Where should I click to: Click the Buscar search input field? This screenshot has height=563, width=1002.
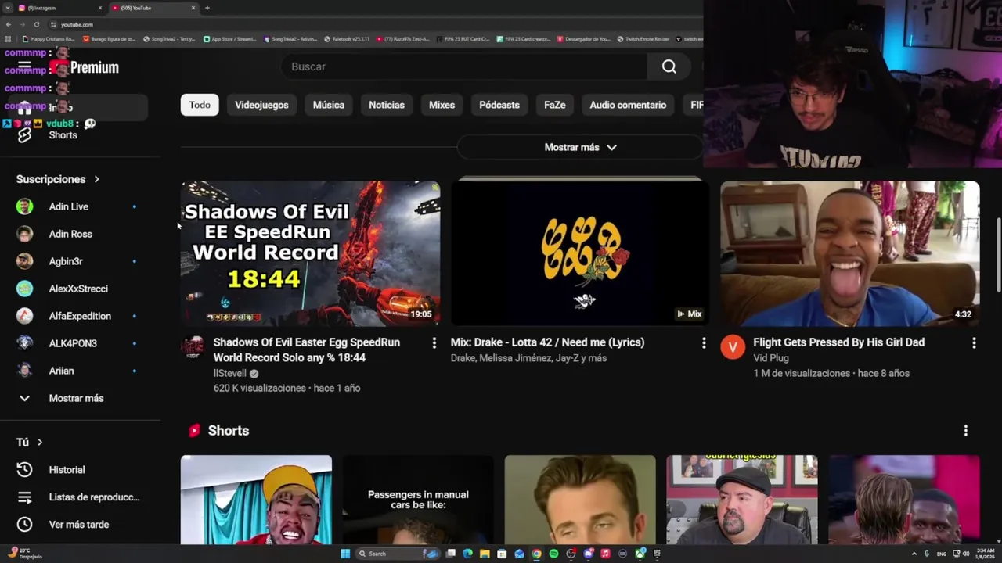464,66
